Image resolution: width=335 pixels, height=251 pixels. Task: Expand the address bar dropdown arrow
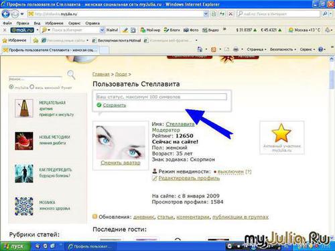[206, 14]
